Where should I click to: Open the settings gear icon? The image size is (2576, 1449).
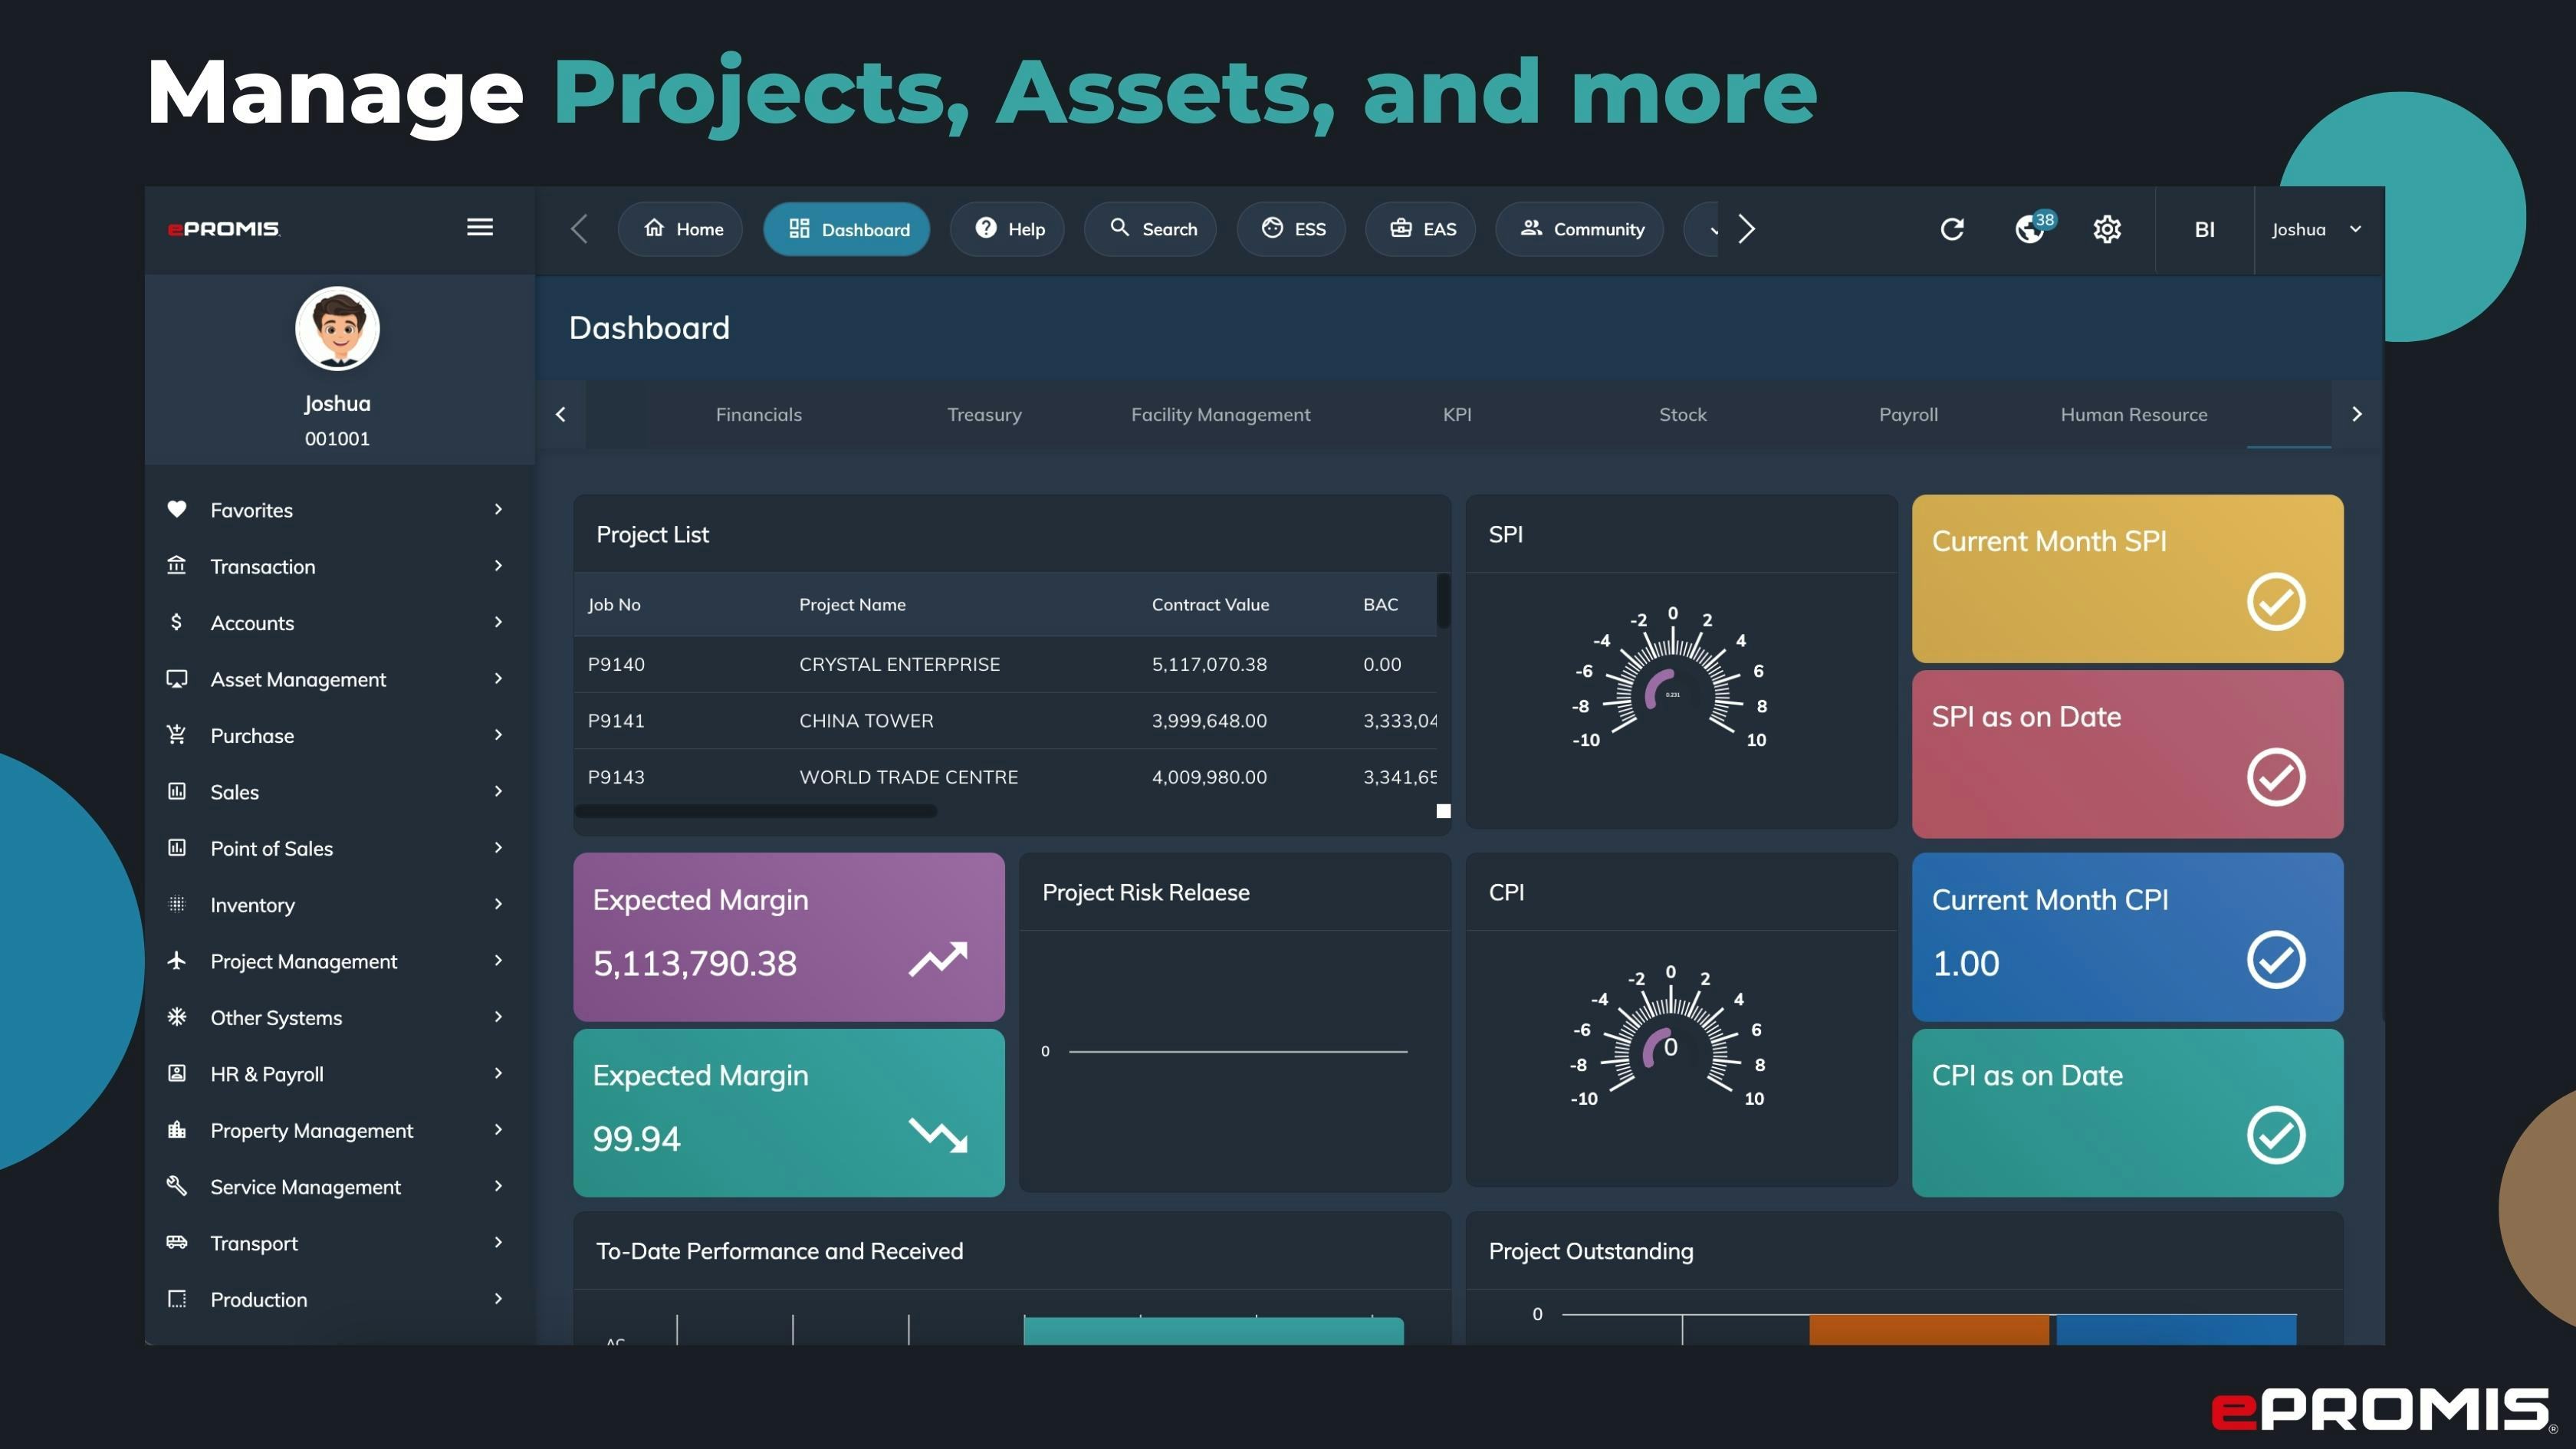2107,229
